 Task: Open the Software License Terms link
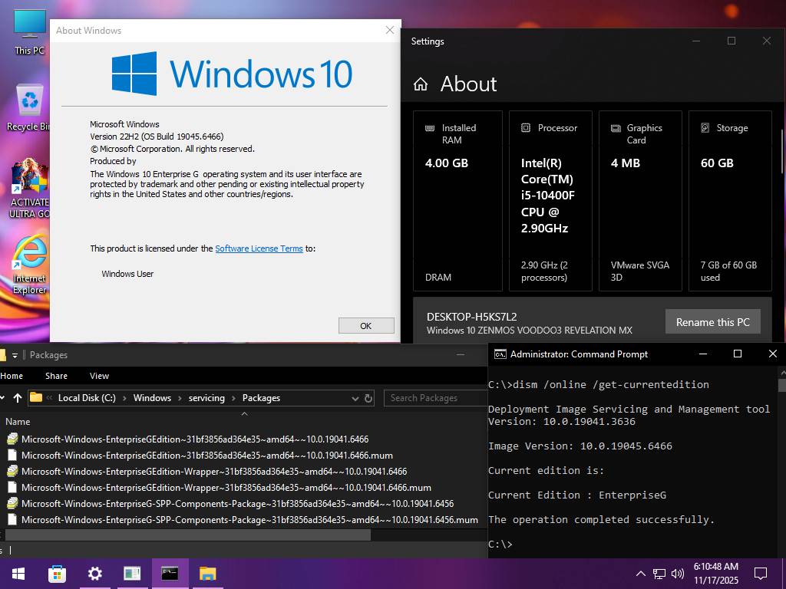[259, 248]
